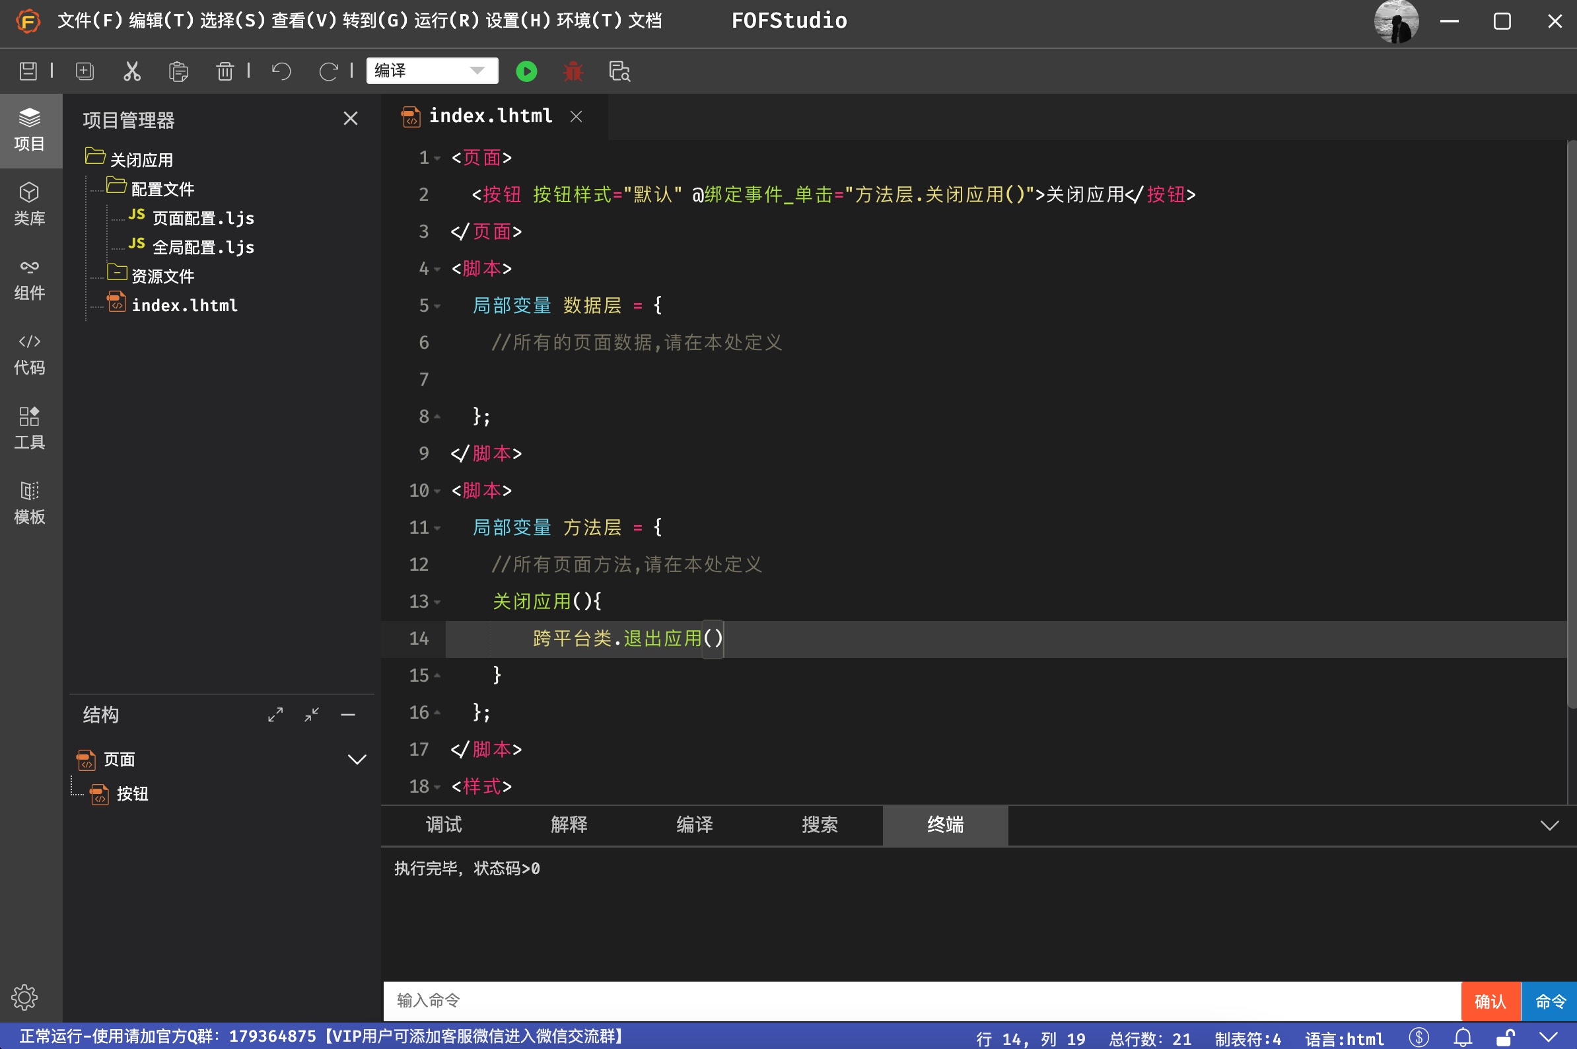Switch to the 调试 output tab
1577x1049 pixels.
pyautogui.click(x=443, y=825)
